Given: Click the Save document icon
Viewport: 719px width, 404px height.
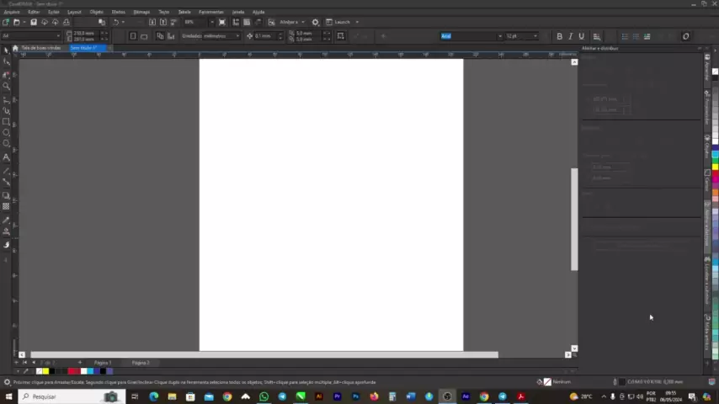Looking at the screenshot, I should tap(34, 22).
